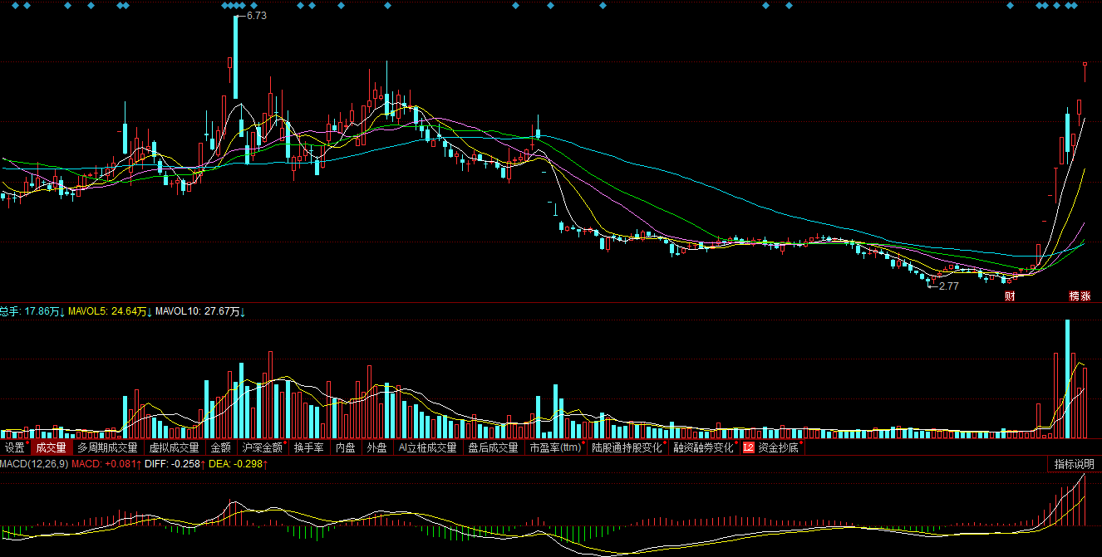The image size is (1102, 557).
Task: Open the AI立桩成交量 tab
Action: point(427,448)
